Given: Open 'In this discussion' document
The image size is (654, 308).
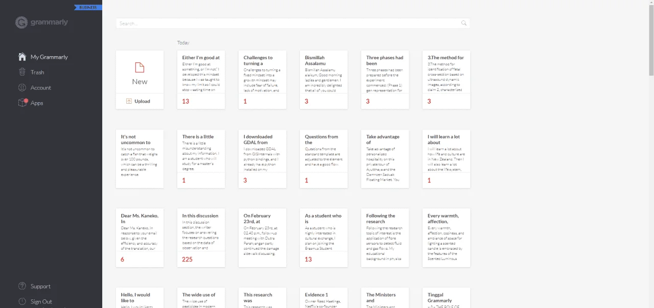Looking at the screenshot, I should 201,238.
